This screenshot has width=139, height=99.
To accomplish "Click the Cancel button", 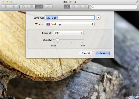I will point(86,53).
